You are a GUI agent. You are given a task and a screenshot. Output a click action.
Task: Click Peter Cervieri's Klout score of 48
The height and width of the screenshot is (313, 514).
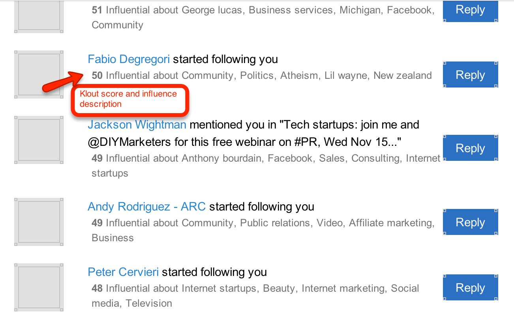click(97, 288)
